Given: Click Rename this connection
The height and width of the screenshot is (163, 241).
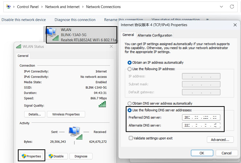Looking at the screenshot, I should [x=124, y=20].
